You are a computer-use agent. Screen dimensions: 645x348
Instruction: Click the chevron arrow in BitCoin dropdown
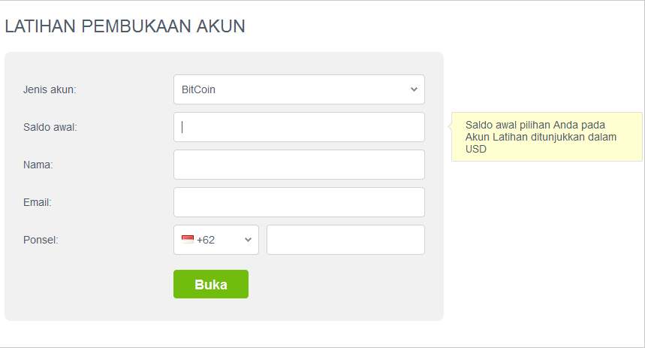pyautogui.click(x=414, y=89)
